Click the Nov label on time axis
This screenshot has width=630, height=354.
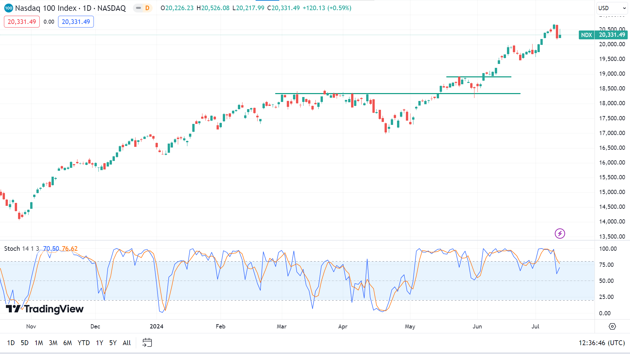tap(31, 326)
